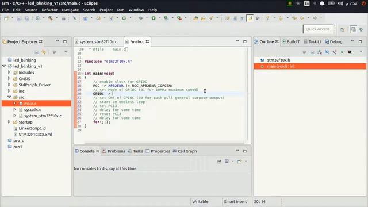Viewport: 368px width, 207px height.
Task: Click the green Run button icon
Action: (x=154, y=18)
